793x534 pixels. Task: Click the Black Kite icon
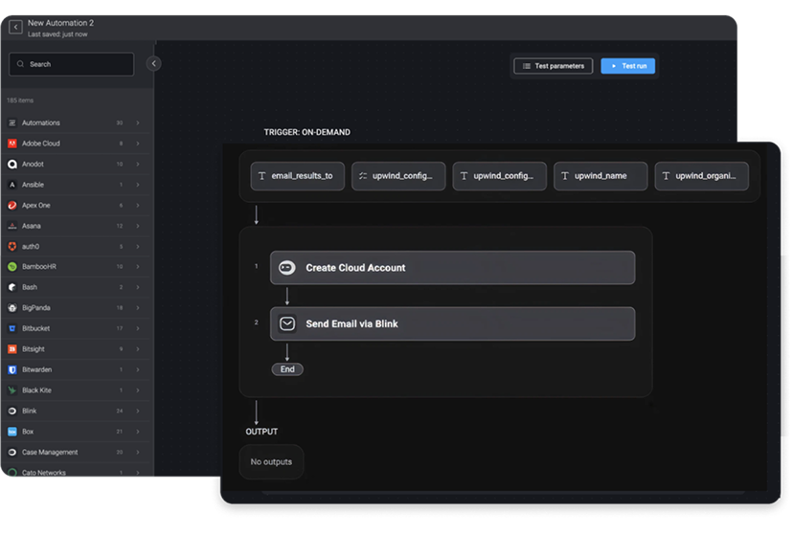12,390
